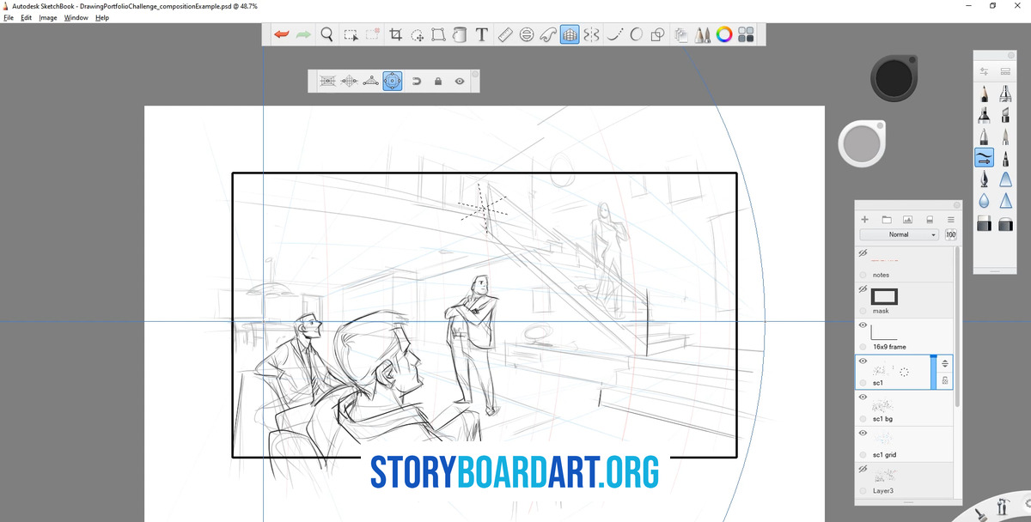Open the brush library icon
Viewport: 1031px width, 522px height.
click(1005, 71)
